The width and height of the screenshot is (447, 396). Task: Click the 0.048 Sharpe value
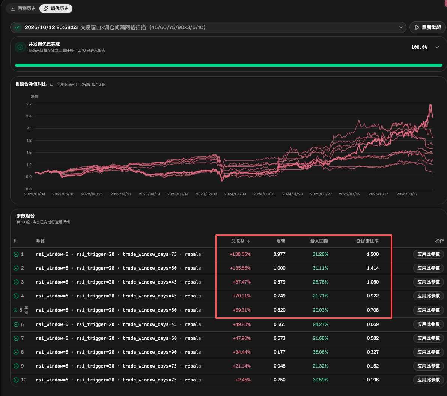279,366
